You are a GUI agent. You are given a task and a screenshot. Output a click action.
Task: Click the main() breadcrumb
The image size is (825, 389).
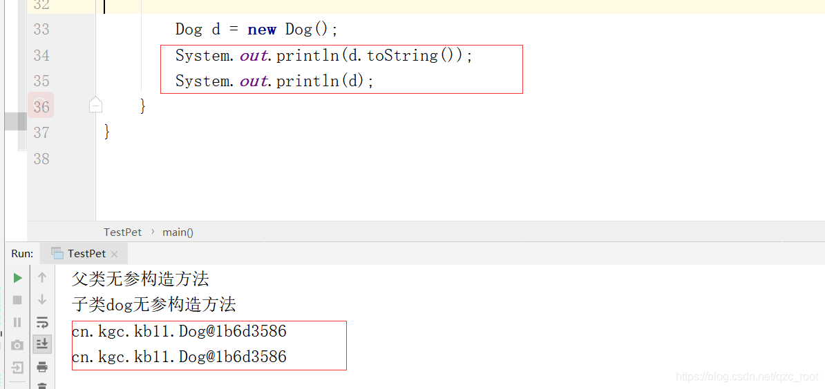(x=178, y=232)
